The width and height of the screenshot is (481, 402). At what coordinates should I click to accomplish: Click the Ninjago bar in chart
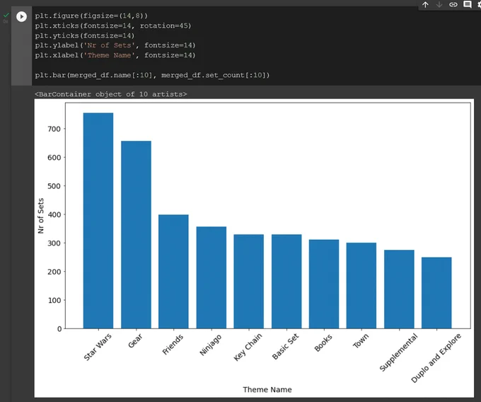click(x=211, y=277)
